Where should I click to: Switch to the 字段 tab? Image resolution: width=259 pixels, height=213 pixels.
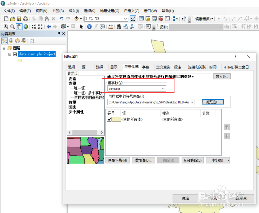(x=145, y=67)
